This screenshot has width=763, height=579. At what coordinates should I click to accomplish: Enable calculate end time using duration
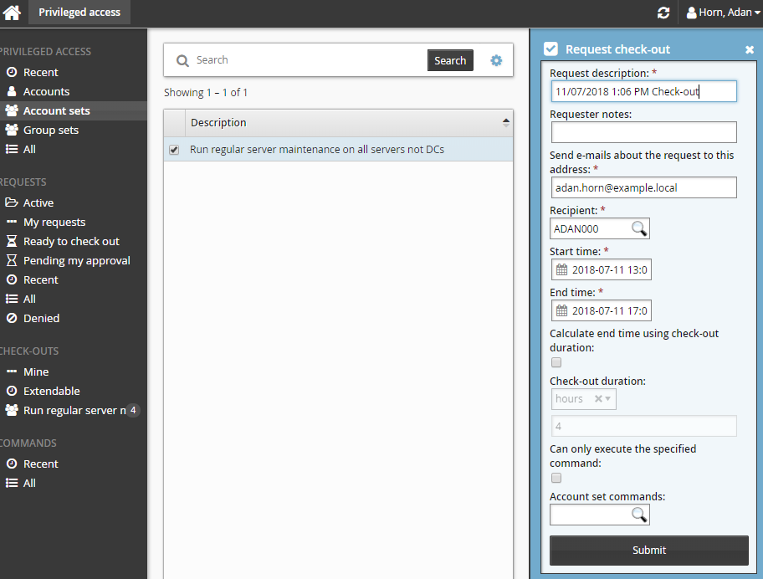tap(556, 362)
